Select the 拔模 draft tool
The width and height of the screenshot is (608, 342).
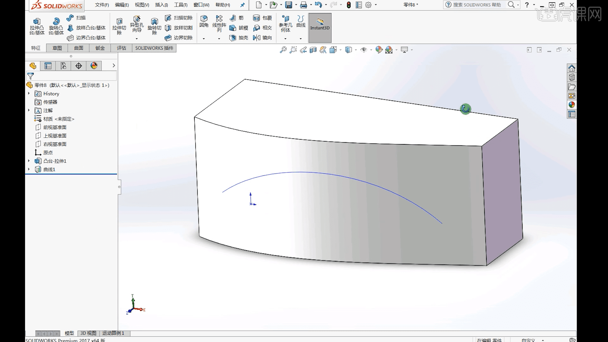(x=240, y=28)
